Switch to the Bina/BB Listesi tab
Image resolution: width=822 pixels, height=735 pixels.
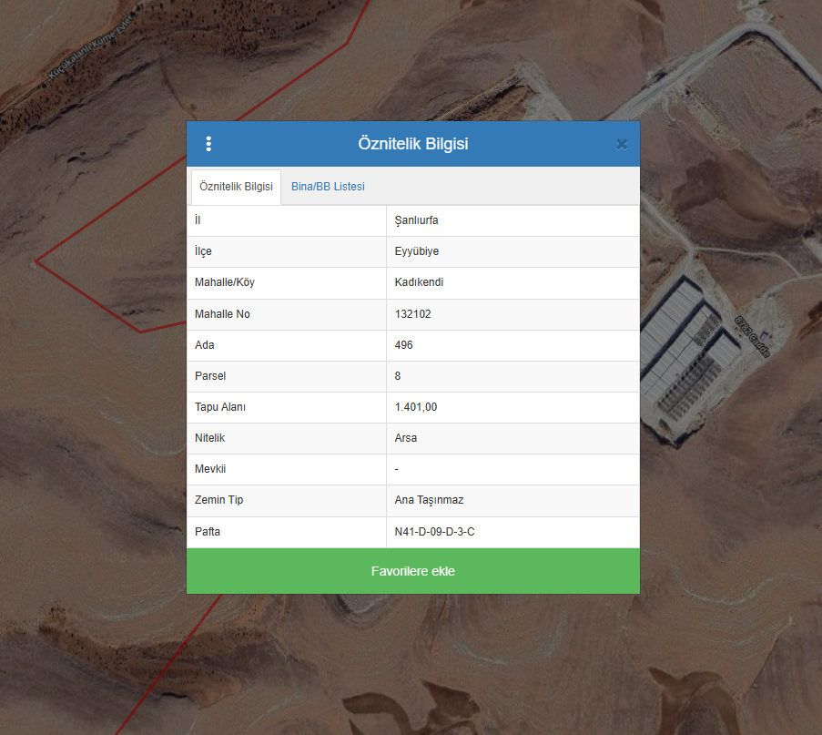(x=328, y=187)
